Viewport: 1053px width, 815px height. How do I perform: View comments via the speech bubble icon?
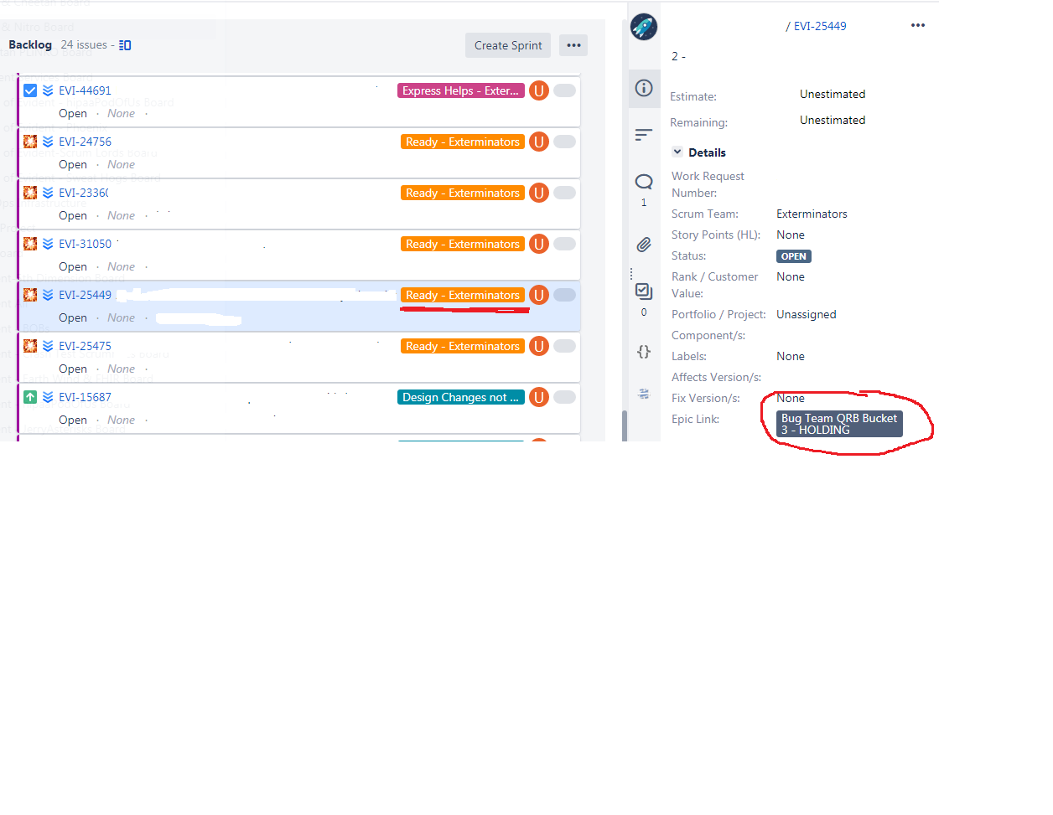click(x=644, y=181)
